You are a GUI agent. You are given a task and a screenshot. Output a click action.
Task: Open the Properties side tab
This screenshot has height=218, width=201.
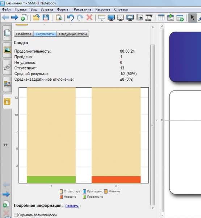[7, 84]
